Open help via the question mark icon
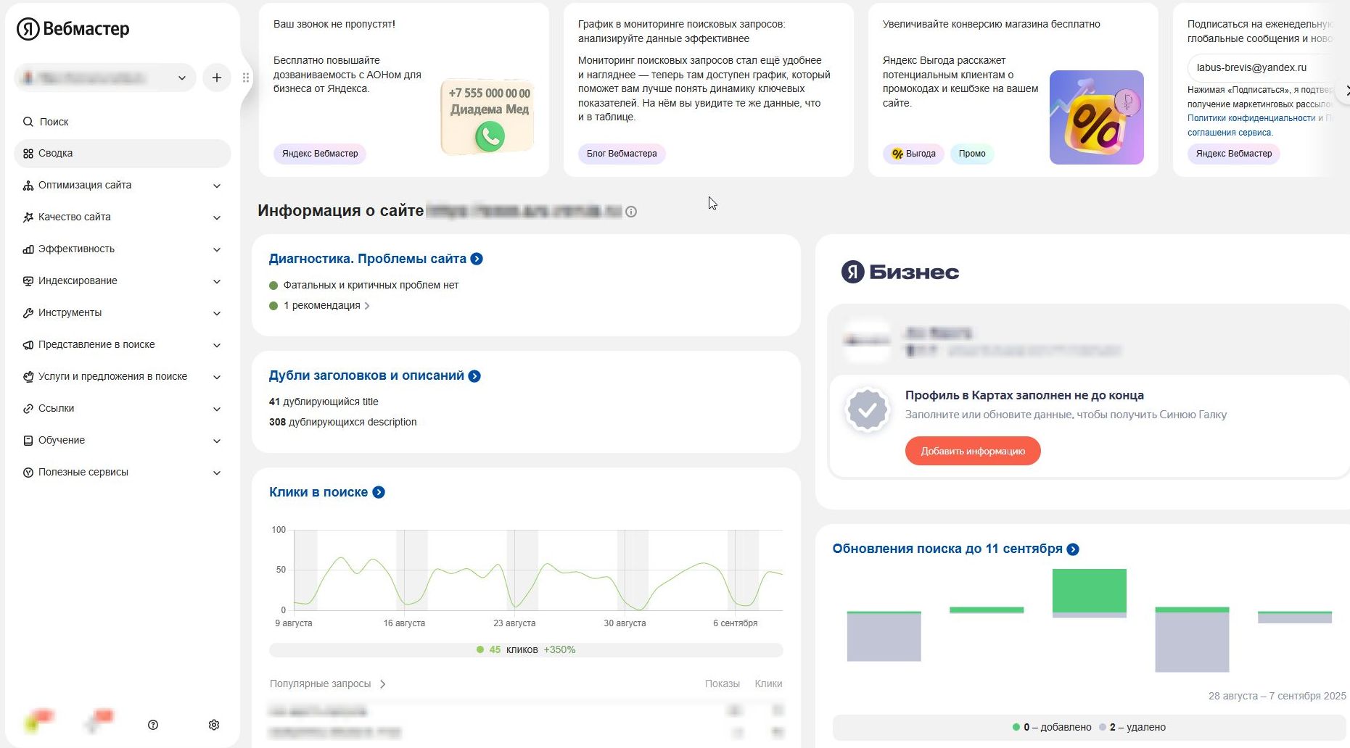The height and width of the screenshot is (748, 1350). pyautogui.click(x=153, y=725)
